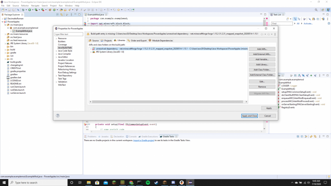Open the Navigate menu
The width and height of the screenshot is (331, 186).
click(35, 6)
